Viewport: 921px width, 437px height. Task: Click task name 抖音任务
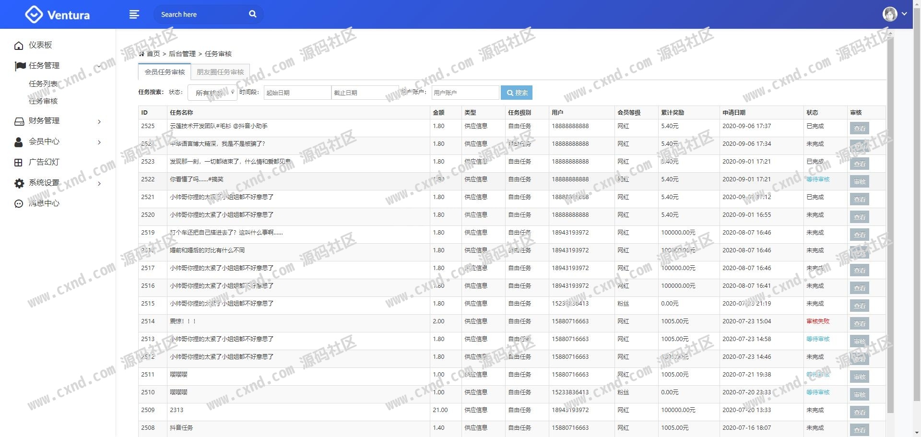click(x=181, y=428)
